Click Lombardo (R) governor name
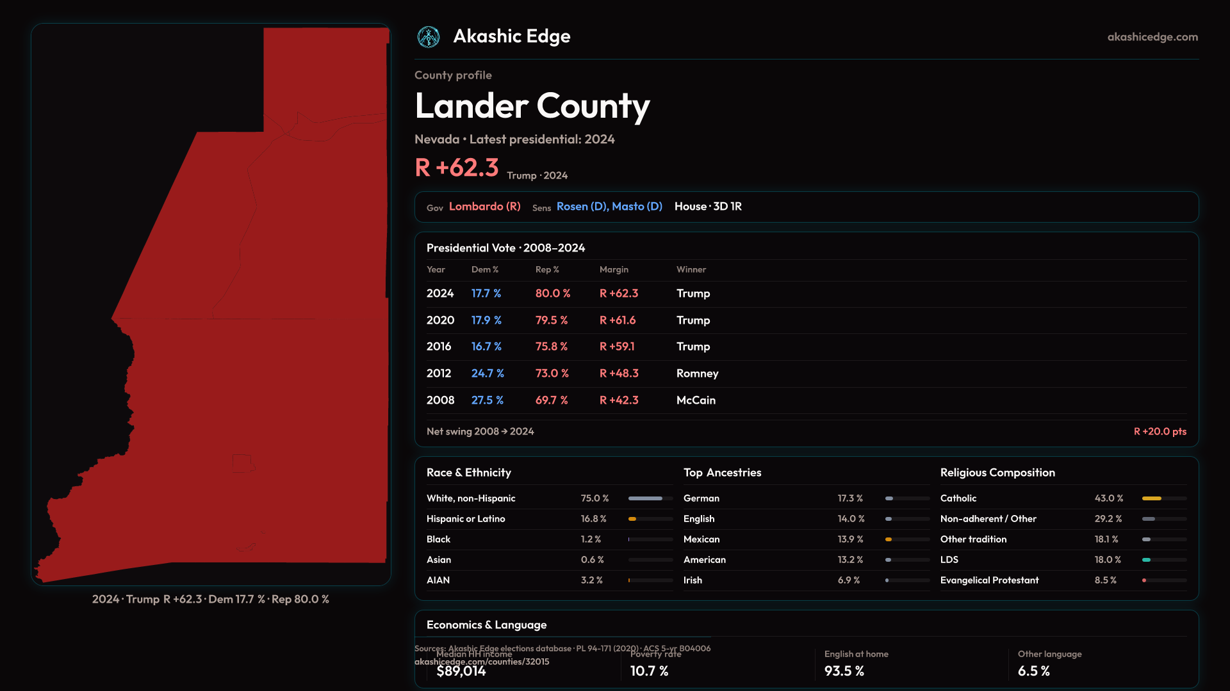This screenshot has width=1230, height=691. pyautogui.click(x=484, y=207)
